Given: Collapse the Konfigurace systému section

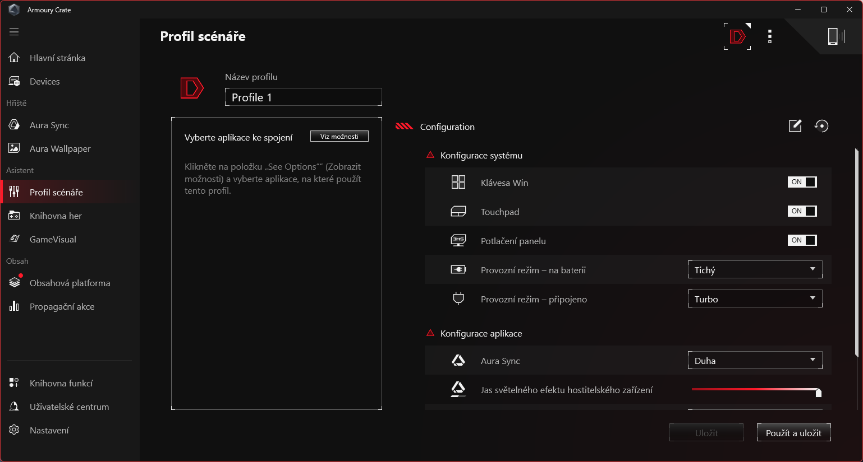Looking at the screenshot, I should click(x=430, y=155).
